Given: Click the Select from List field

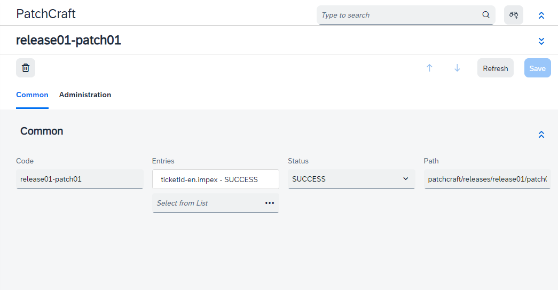Looking at the screenshot, I should [207, 203].
